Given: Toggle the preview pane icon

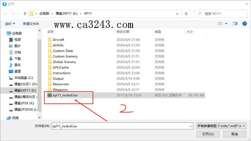Looking at the screenshot, I should [235, 23].
